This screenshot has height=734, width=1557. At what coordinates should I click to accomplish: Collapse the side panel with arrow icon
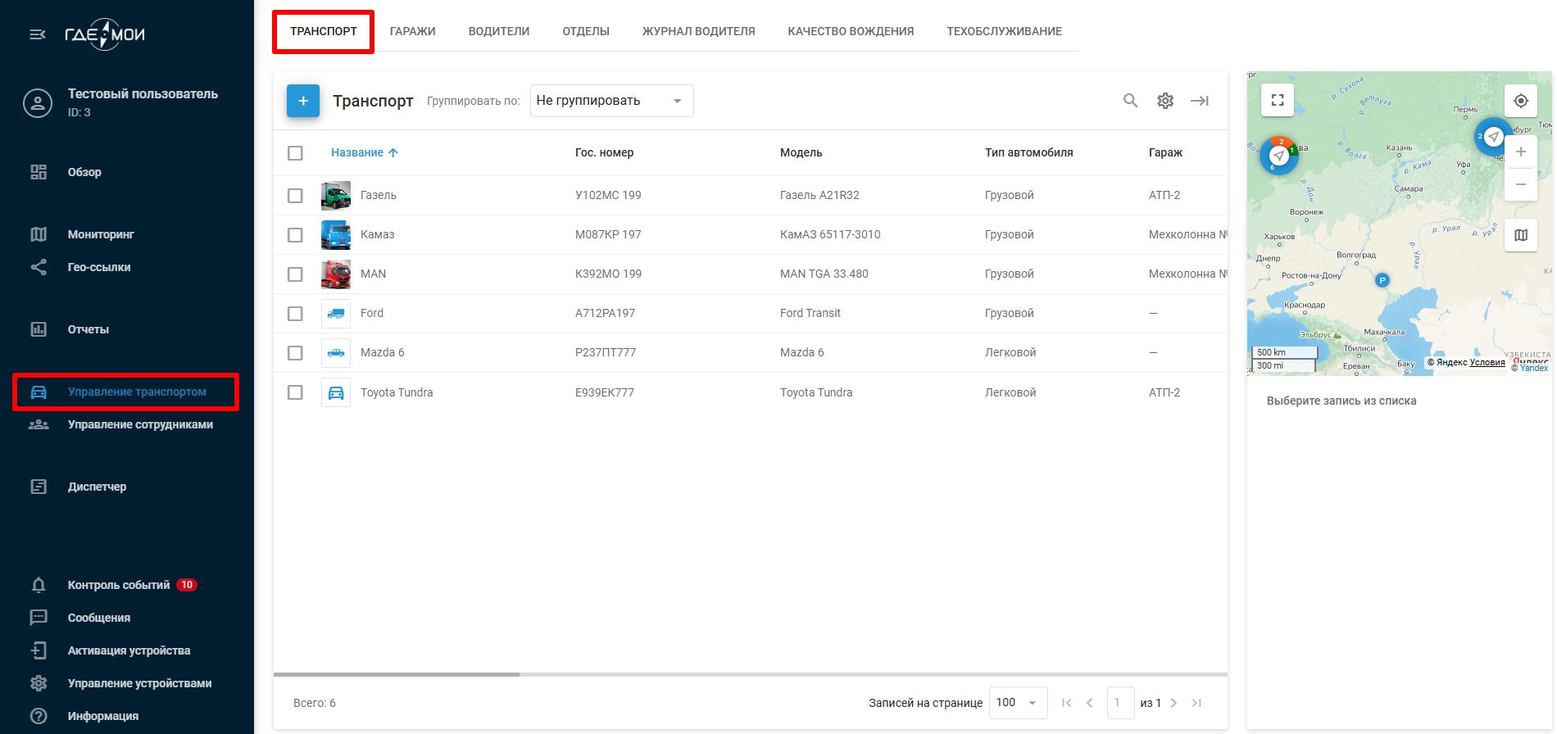pos(1200,101)
